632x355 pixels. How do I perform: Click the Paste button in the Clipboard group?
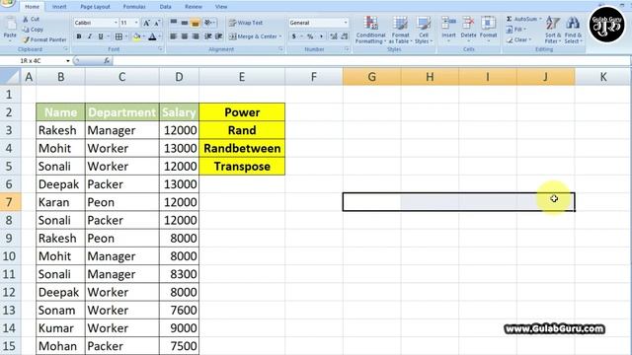10,29
